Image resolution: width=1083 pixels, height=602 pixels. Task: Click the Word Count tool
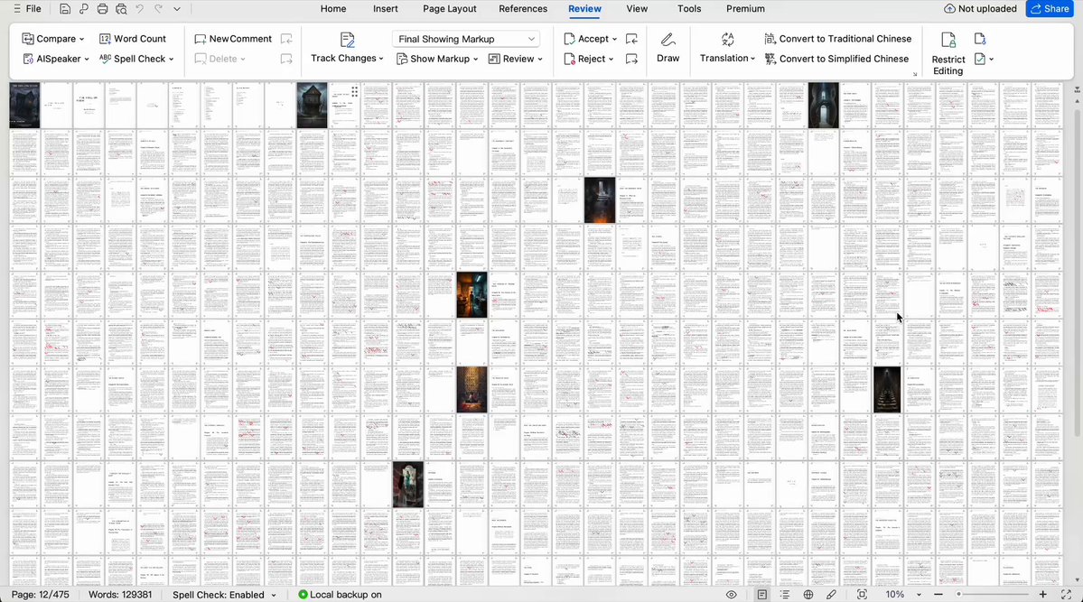[133, 39]
